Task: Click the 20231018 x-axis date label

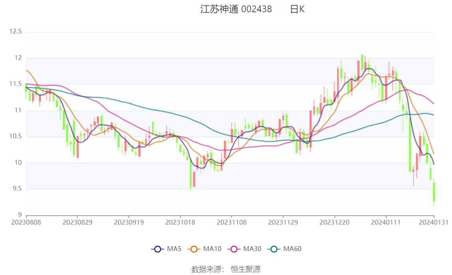Action: [x=180, y=222]
